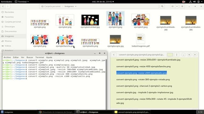Go back in file manager
Screen dimensions: 204x114
coord(3,6)
